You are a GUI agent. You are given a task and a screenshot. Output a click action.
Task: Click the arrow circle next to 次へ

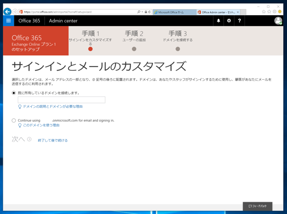pyautogui.click(x=29, y=139)
